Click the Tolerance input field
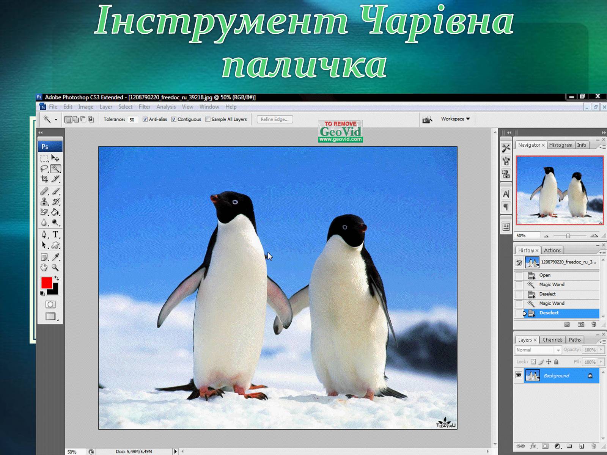 [132, 119]
